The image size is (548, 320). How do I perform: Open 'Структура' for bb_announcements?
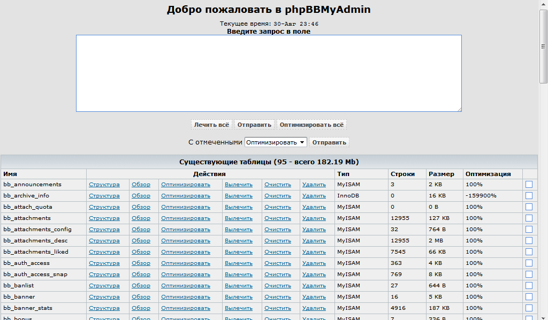point(104,185)
